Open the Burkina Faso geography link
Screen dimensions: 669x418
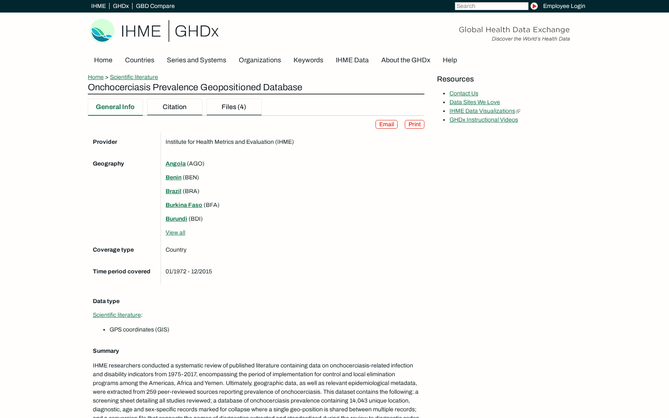[184, 205]
